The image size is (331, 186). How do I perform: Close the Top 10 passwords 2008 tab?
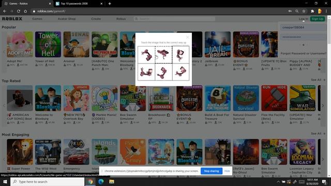pos(101,4)
